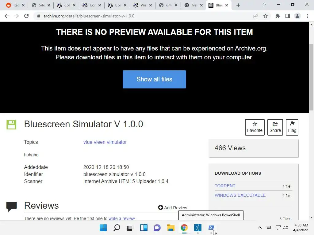The width and height of the screenshot is (314, 235).
Task: Follow the write a review link
Action: coord(122,218)
